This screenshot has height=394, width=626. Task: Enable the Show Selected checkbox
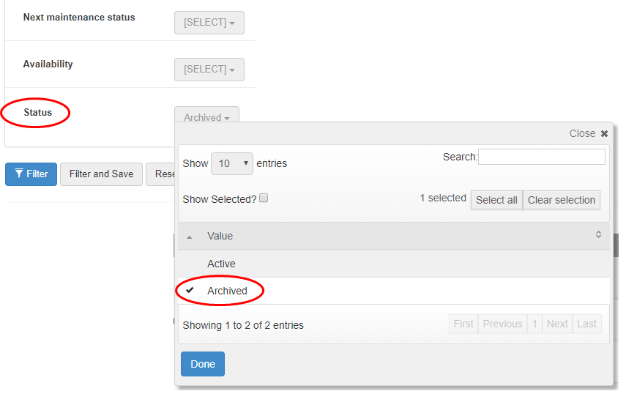pyautogui.click(x=264, y=198)
